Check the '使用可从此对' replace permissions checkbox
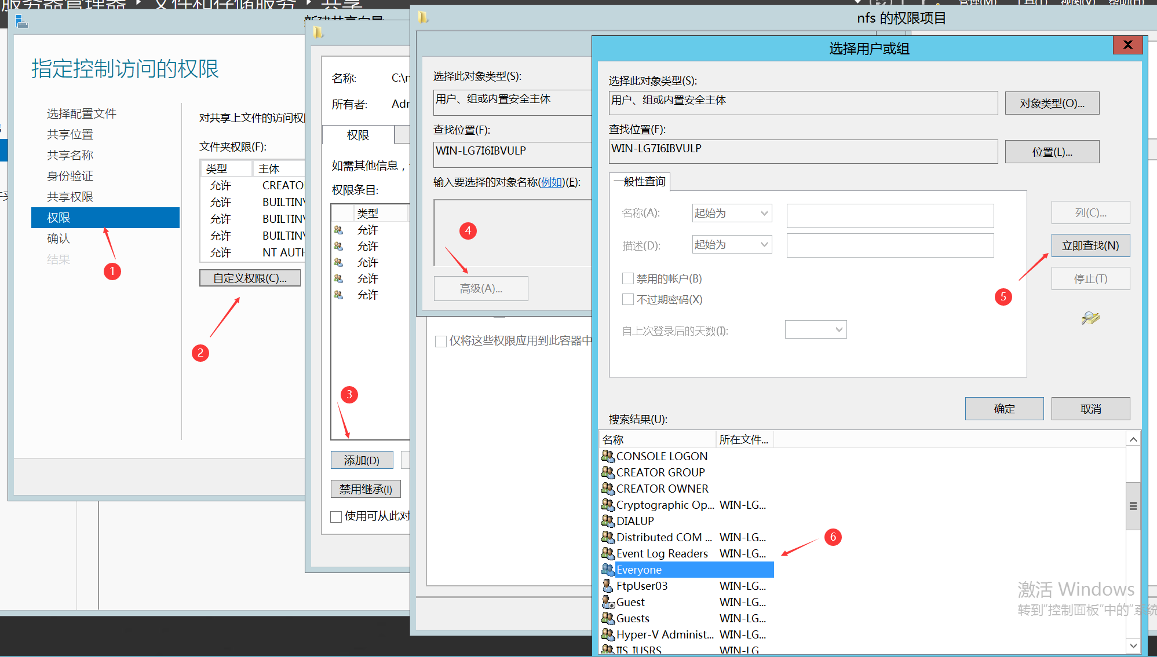The height and width of the screenshot is (657, 1157). pos(336,516)
